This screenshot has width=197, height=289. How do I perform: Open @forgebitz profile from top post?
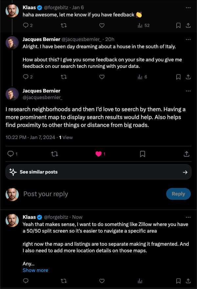[x=56, y=7]
